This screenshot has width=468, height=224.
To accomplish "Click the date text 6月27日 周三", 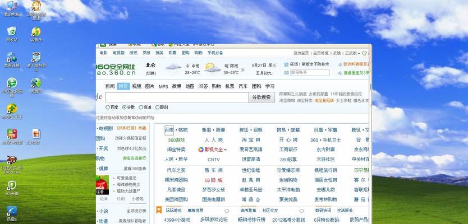I will point(264,65).
